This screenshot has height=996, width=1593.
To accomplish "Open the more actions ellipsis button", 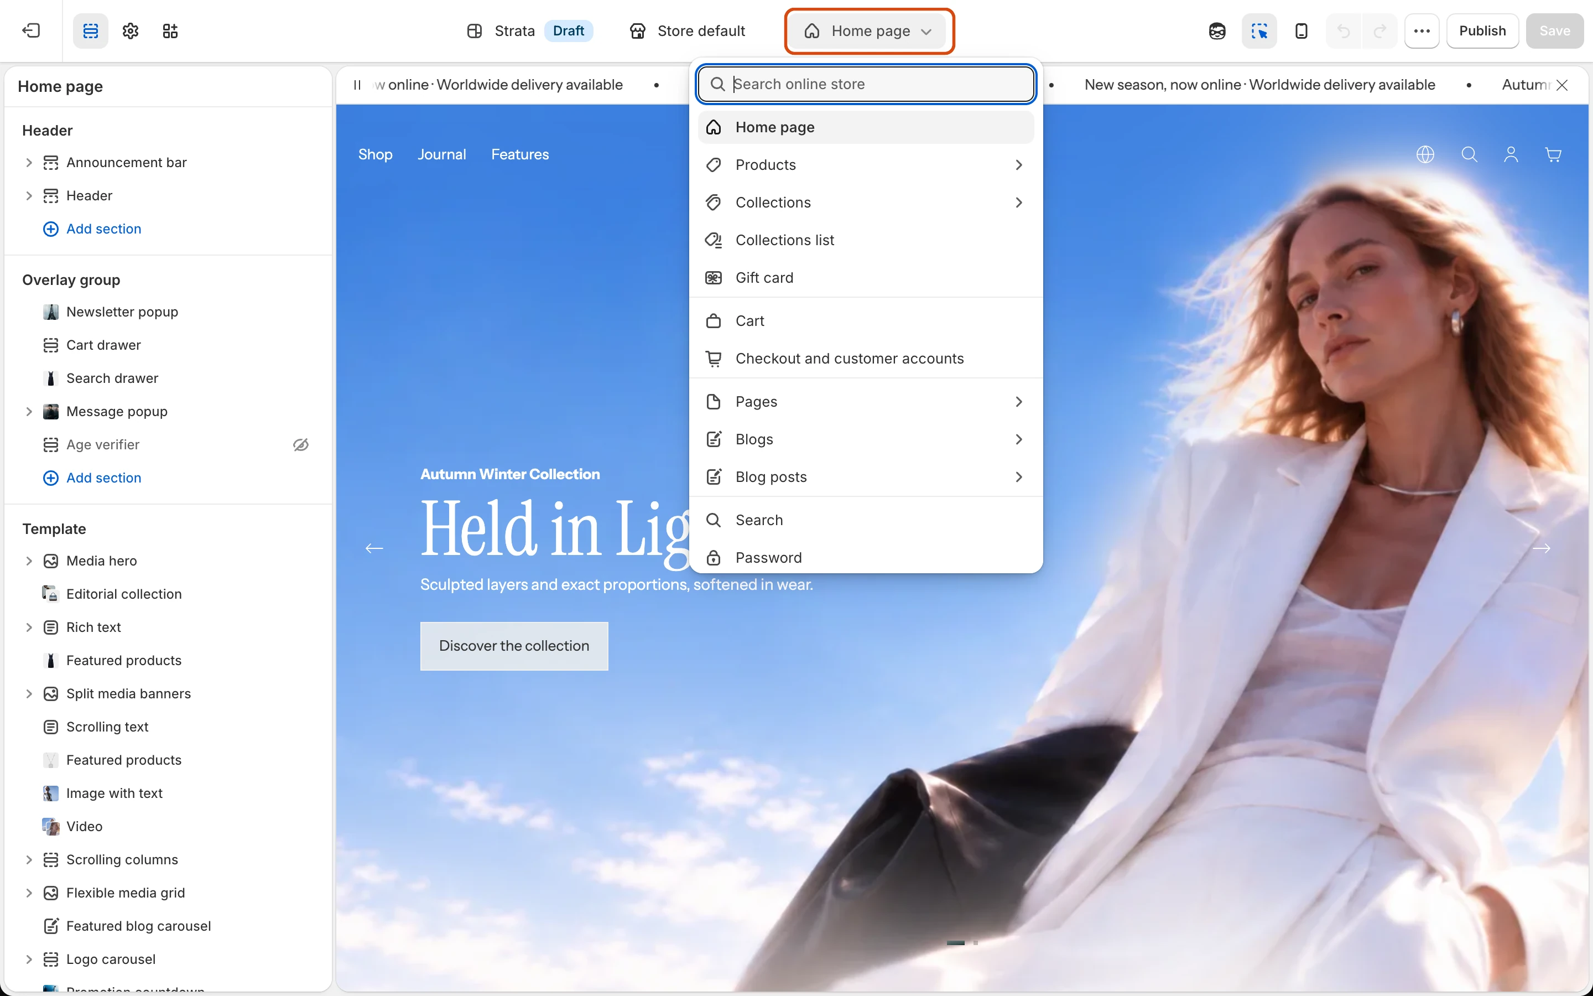I will pos(1422,31).
